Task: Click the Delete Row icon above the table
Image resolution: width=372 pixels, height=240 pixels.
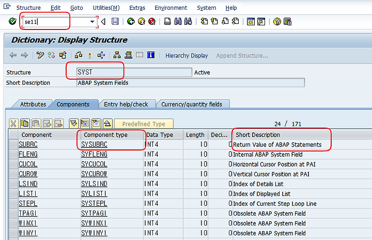Action: click(x=58, y=124)
